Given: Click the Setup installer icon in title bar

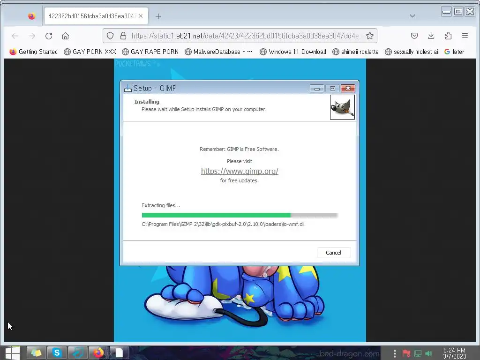Looking at the screenshot, I should click(x=127, y=88).
